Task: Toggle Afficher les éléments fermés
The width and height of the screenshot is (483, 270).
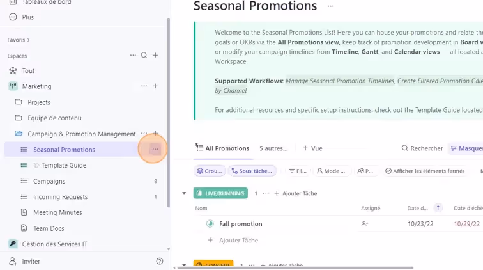Action: [425, 171]
